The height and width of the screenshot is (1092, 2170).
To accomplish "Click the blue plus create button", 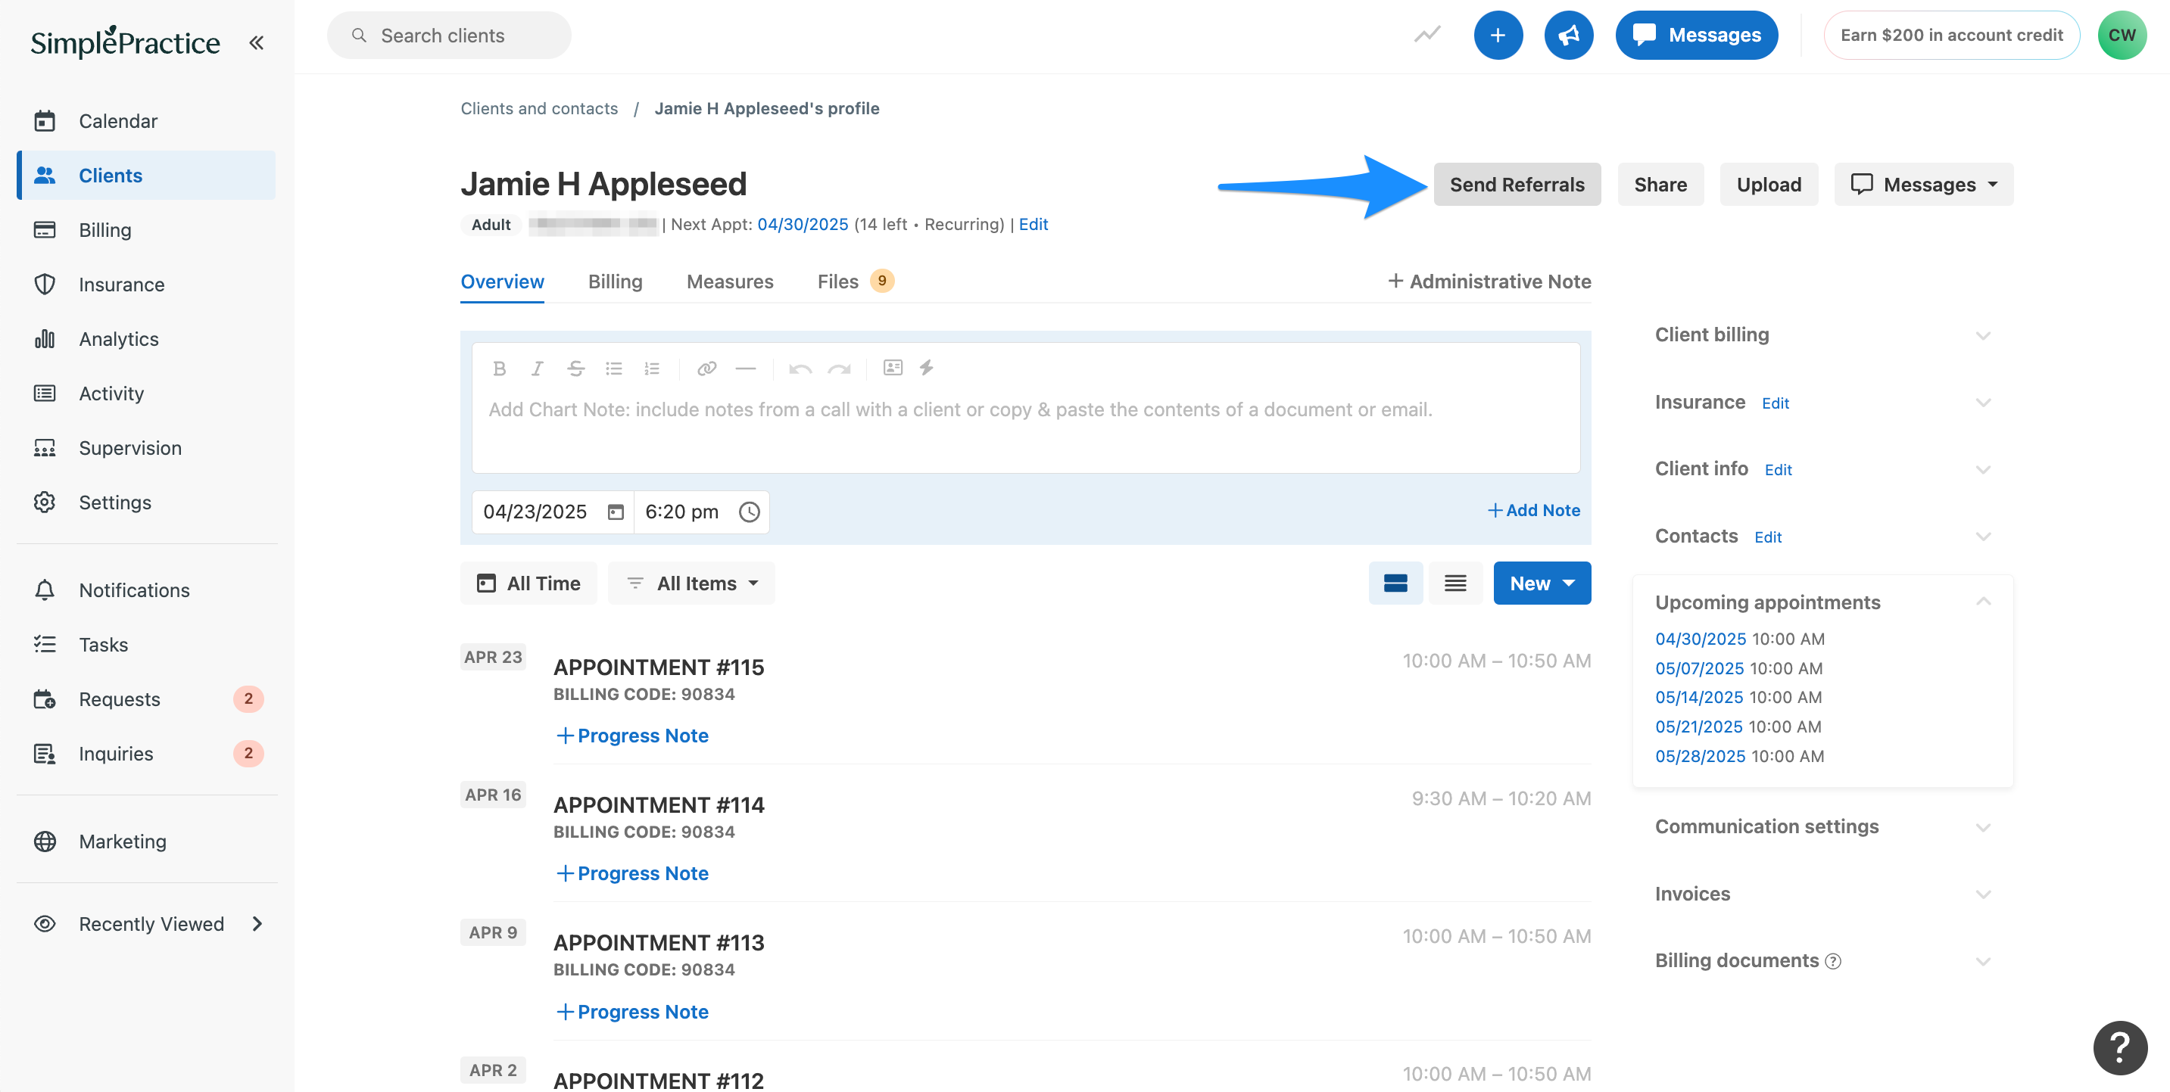I will click(1498, 36).
